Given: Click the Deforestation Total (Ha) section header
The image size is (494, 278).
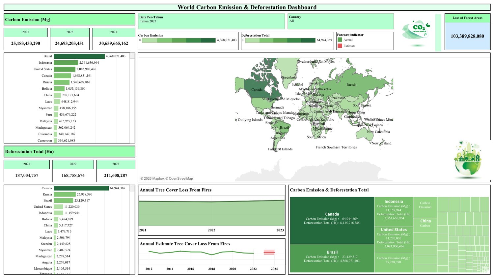Looking at the screenshot, I should pyautogui.click(x=69, y=152).
